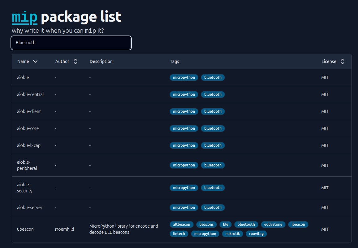
Task: Open the ubeacon package name
Action: point(25,229)
